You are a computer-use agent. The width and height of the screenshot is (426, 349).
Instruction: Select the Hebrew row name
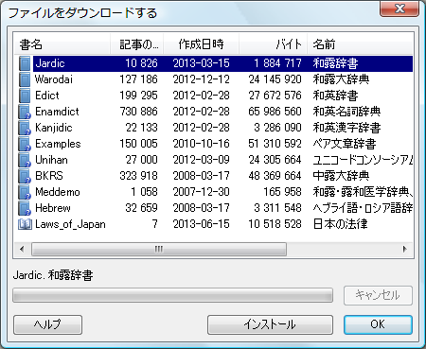[x=53, y=208]
